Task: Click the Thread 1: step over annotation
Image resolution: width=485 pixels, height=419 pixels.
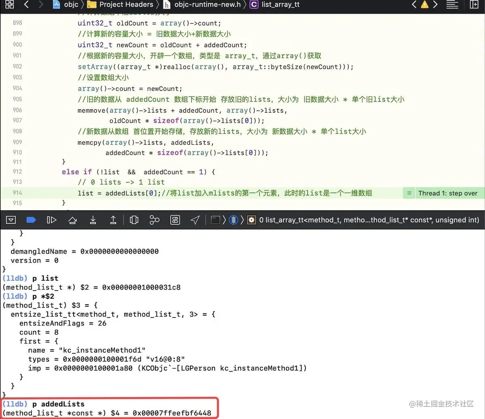Action: [x=447, y=193]
